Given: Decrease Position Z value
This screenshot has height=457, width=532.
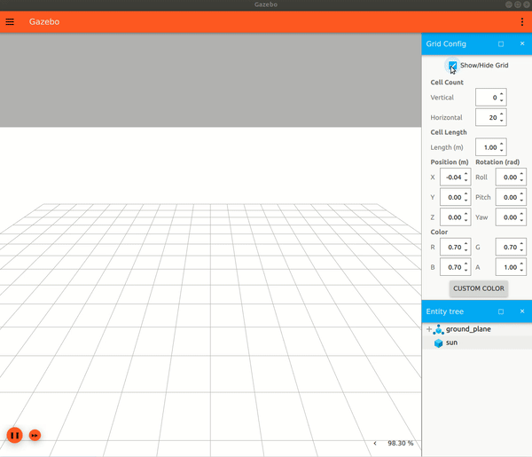Looking at the screenshot, I should (x=465, y=221).
